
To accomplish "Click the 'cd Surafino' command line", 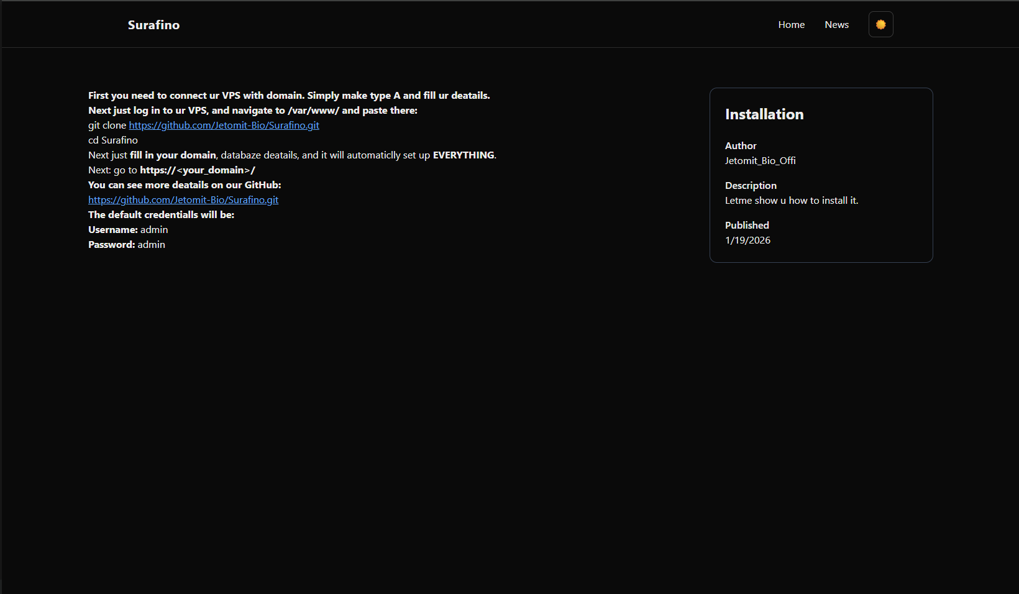I will pyautogui.click(x=113, y=140).
